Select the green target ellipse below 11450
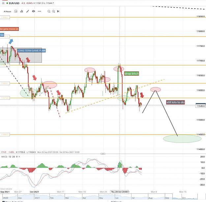This screenshot has height=202, width=206. [x=182, y=139]
